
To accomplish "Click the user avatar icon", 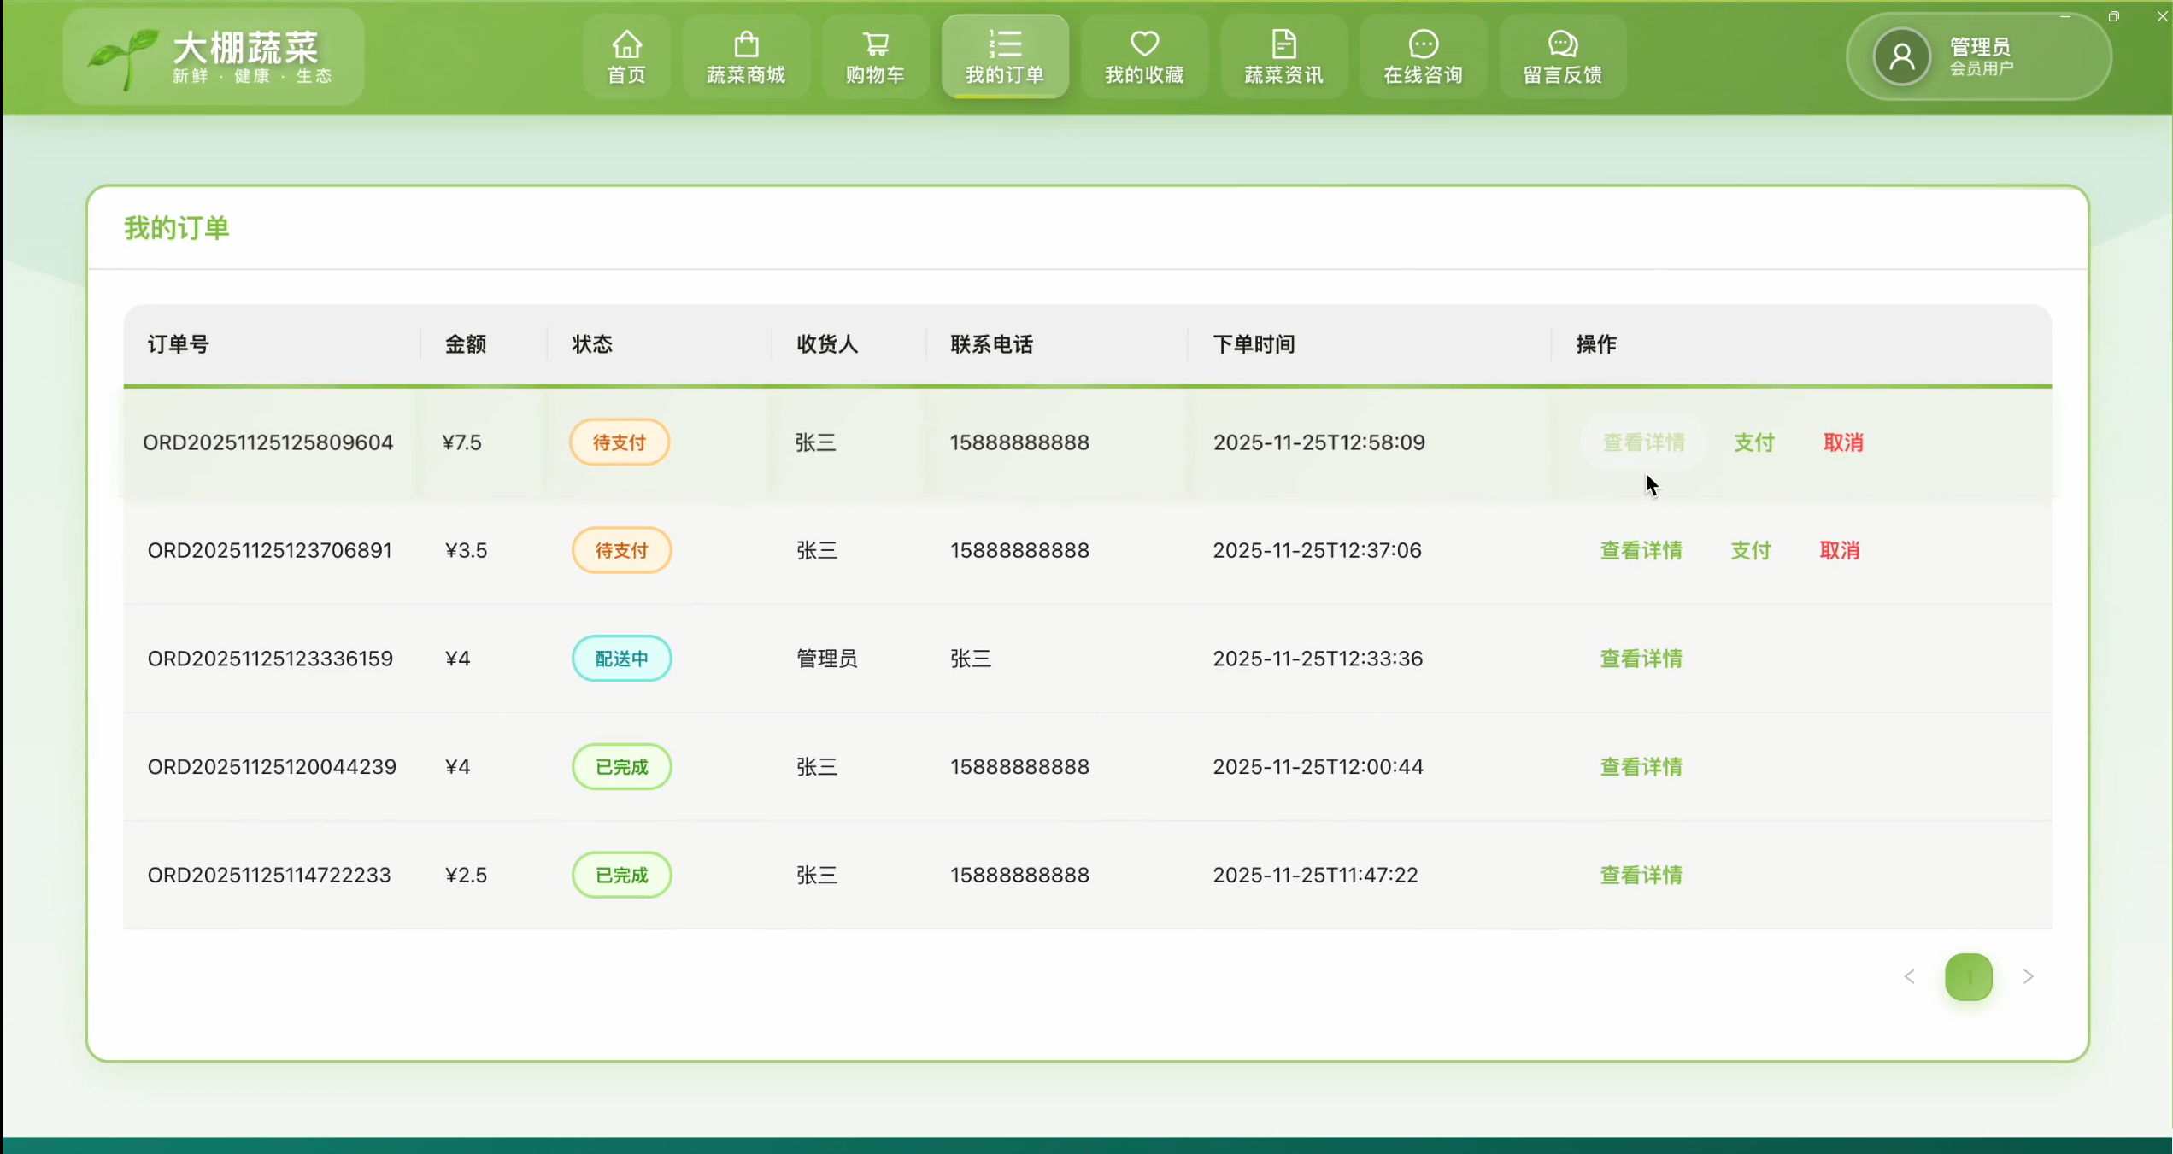I will (x=1901, y=57).
